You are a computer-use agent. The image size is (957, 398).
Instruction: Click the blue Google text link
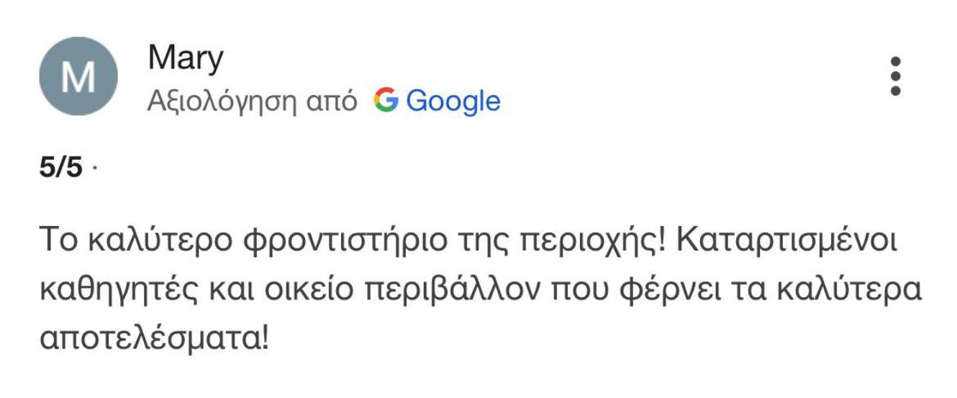click(x=453, y=102)
